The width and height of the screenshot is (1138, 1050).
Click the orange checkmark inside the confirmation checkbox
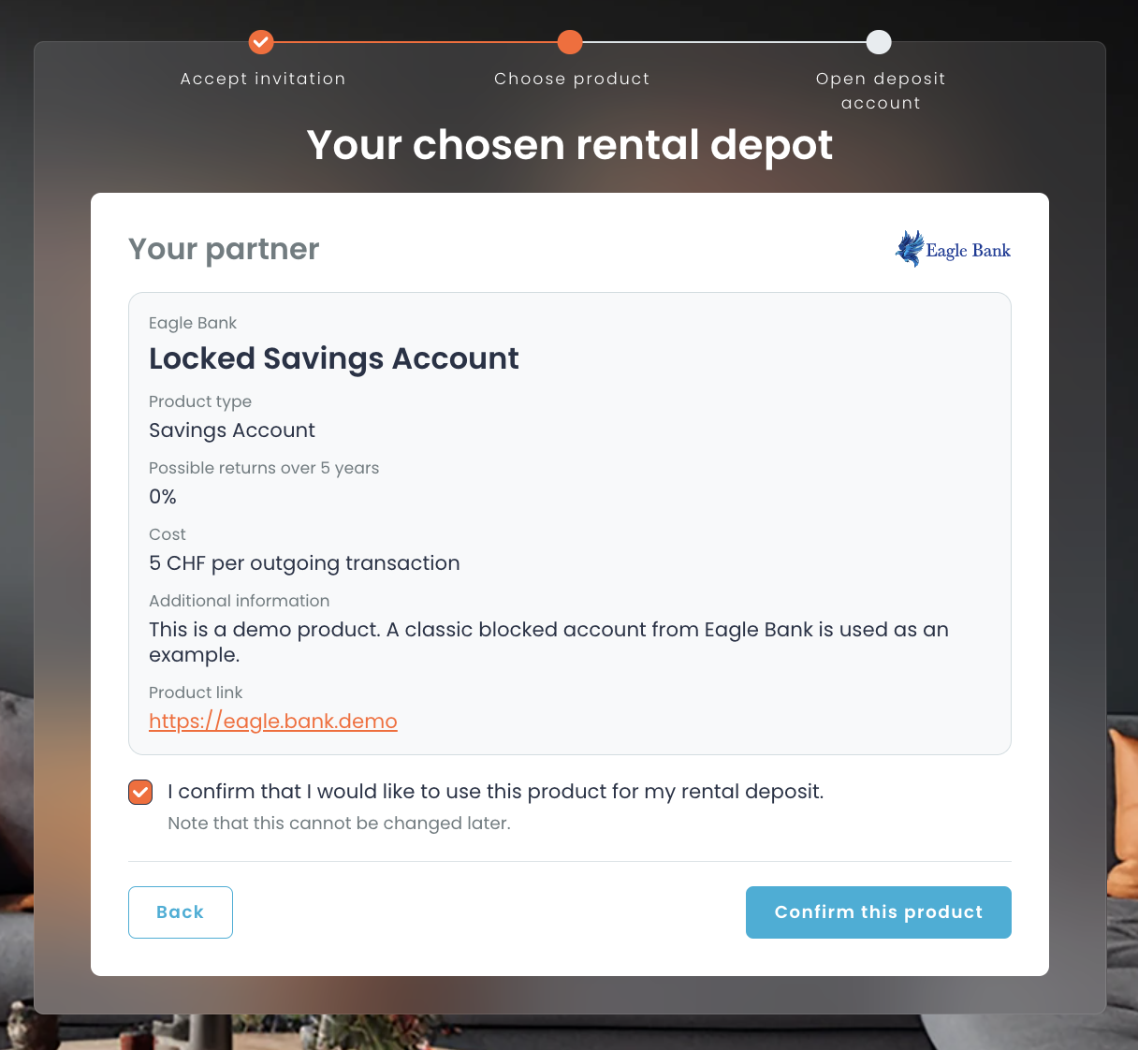pos(140,792)
